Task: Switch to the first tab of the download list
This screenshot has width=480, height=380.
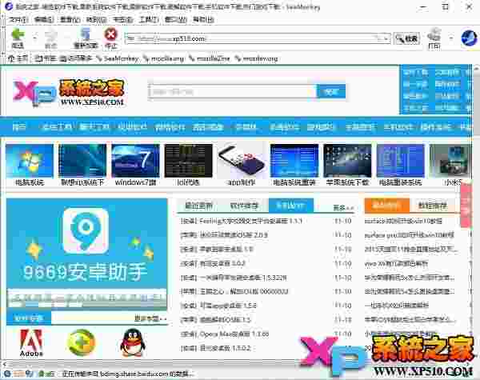Action: point(198,206)
